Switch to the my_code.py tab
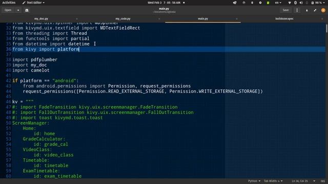This screenshot has width=328, height=184. click(x=123, y=19)
